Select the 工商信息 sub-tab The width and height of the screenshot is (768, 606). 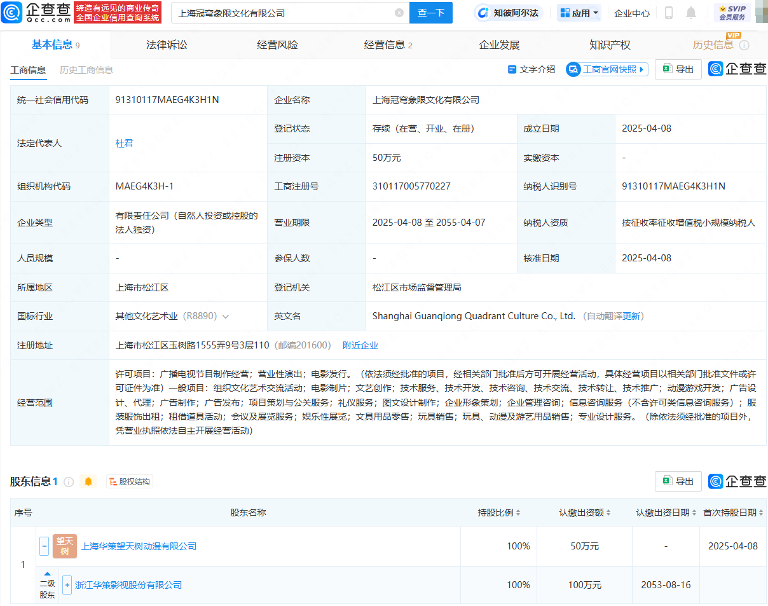[28, 70]
